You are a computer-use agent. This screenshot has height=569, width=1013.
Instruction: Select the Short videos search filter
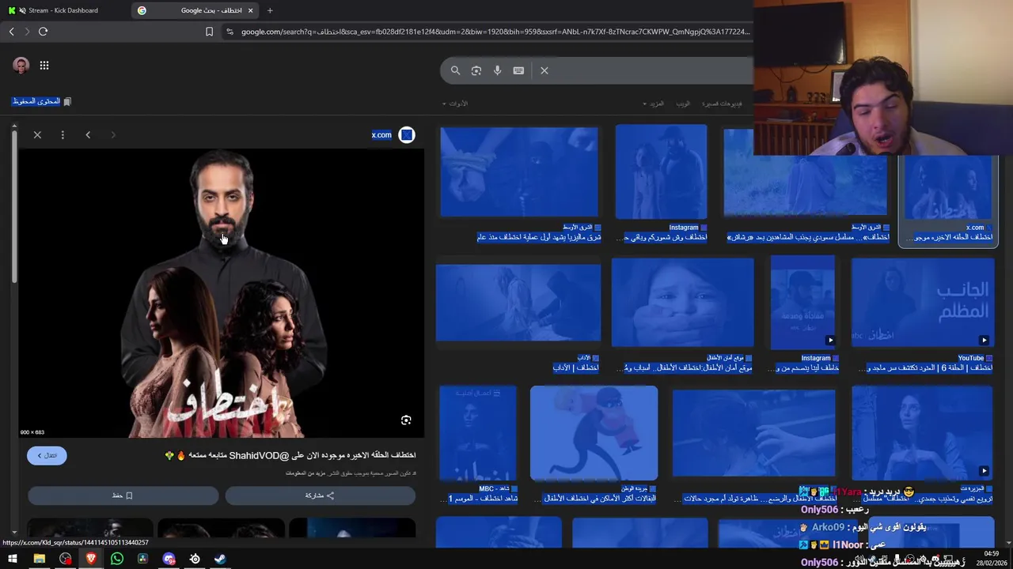722,104
